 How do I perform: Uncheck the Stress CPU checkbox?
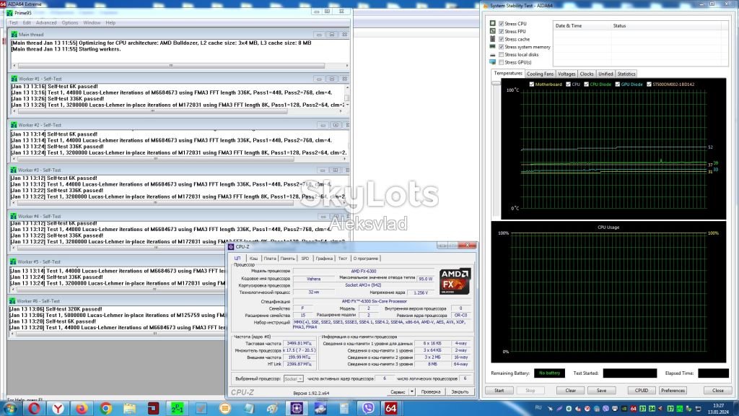[x=502, y=23]
